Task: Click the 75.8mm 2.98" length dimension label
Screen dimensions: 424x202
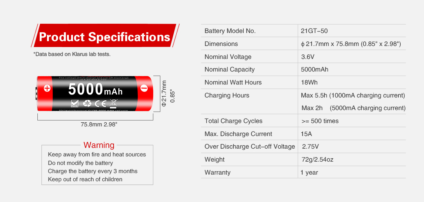Action: tap(99, 125)
